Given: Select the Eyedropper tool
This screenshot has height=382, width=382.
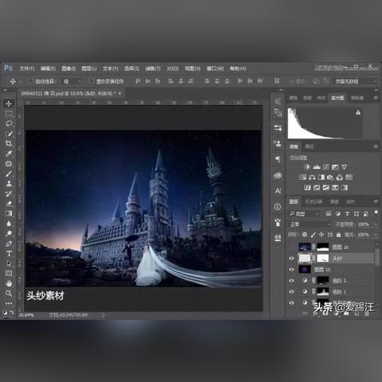Looking at the screenshot, I should click(9, 154).
